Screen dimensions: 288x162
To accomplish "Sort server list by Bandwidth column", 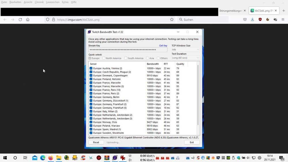I will (154, 64).
